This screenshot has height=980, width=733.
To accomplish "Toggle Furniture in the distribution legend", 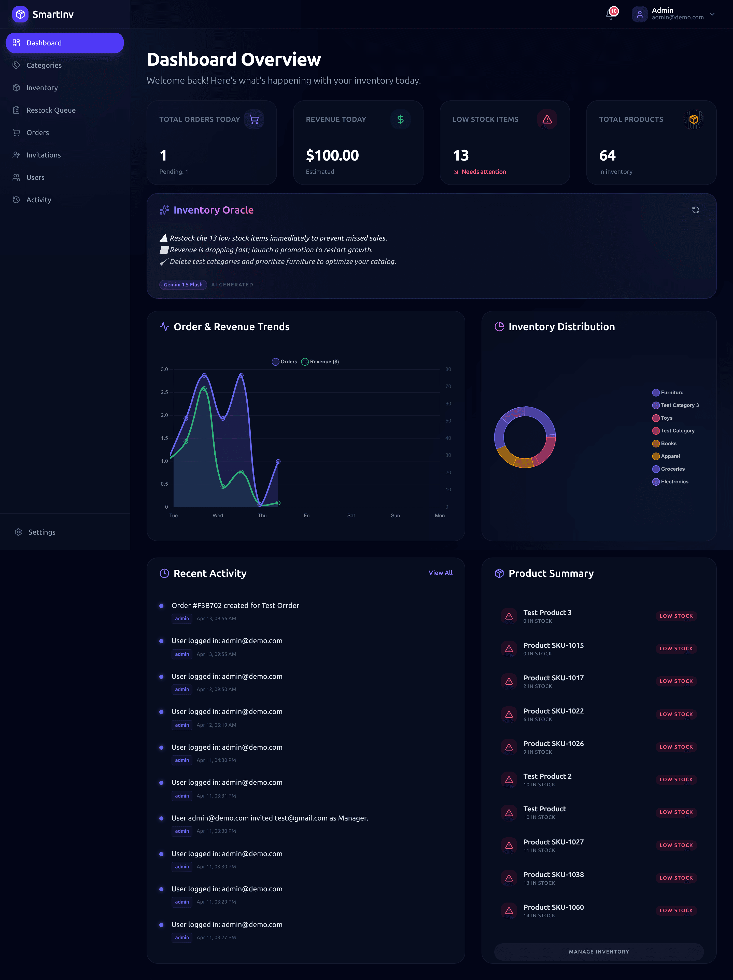I will point(668,392).
